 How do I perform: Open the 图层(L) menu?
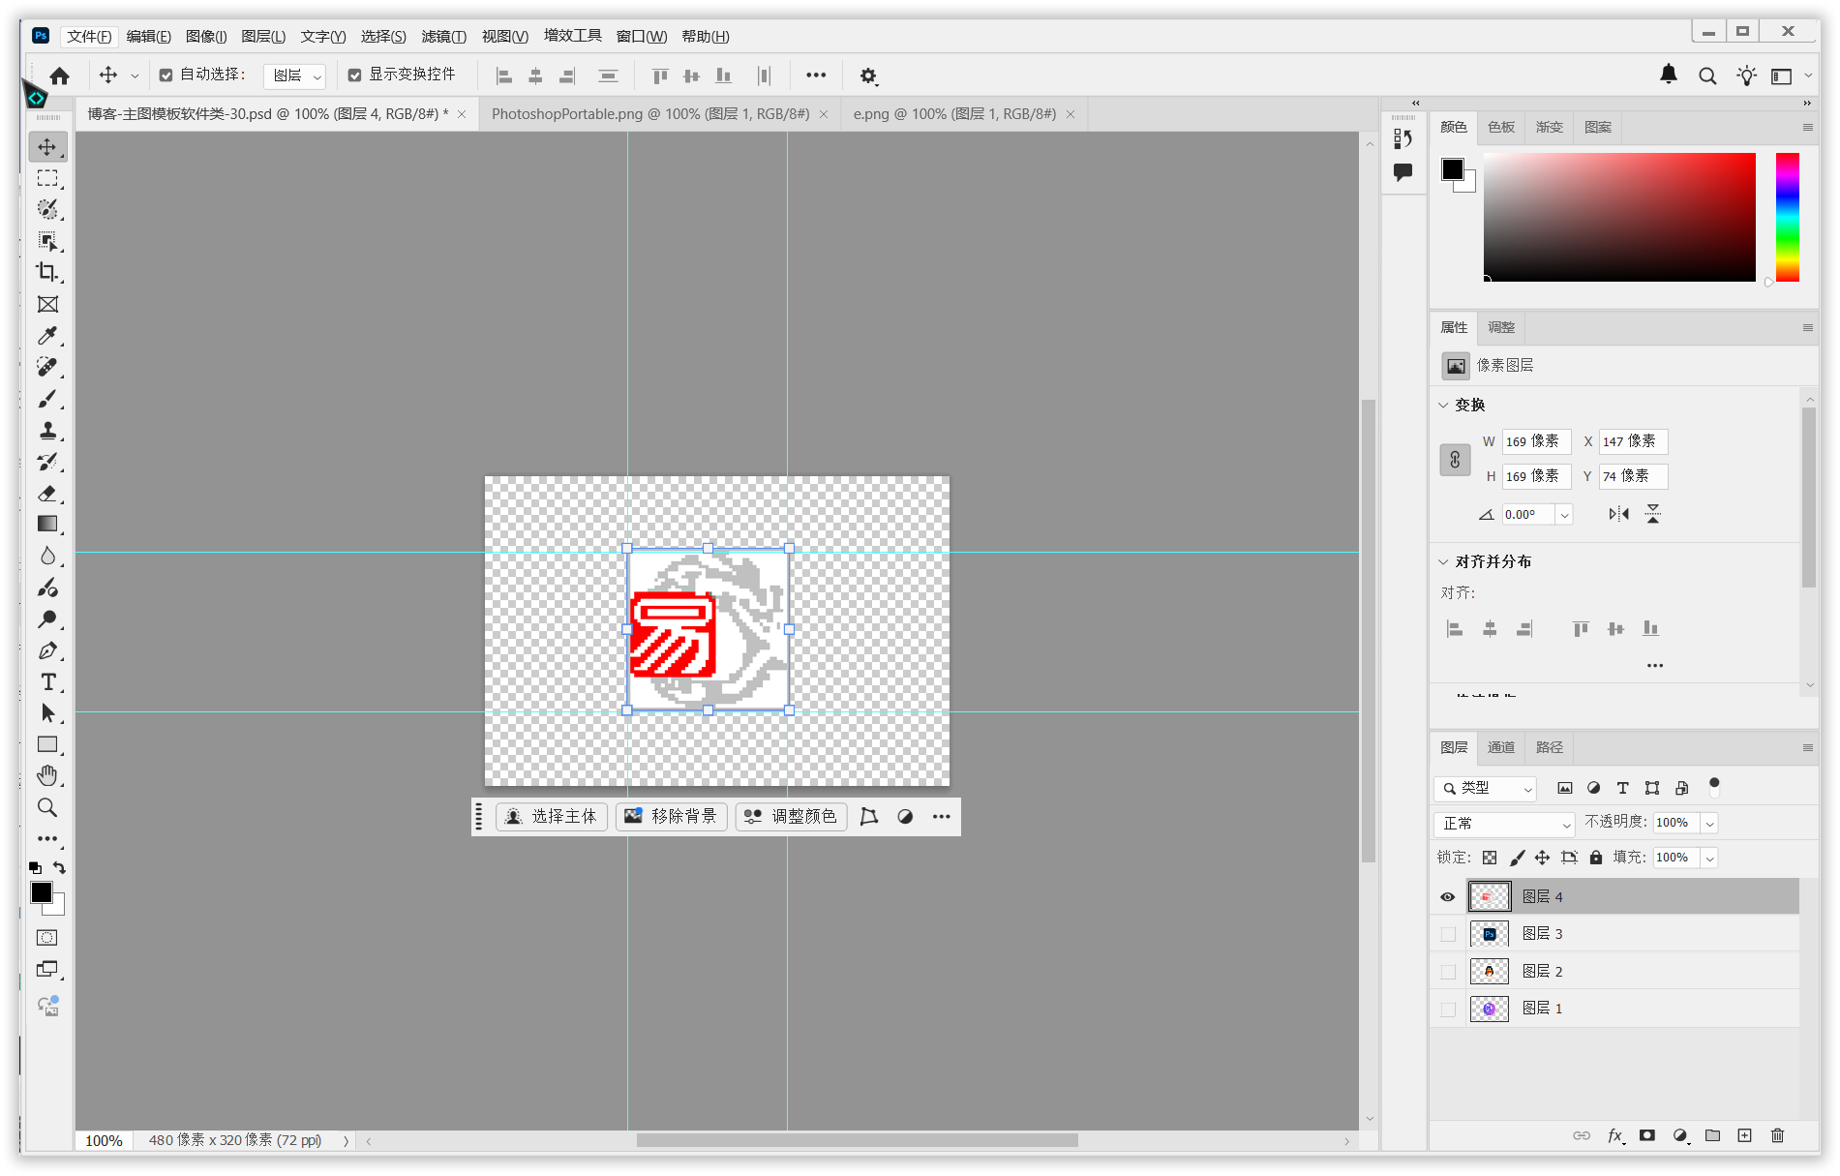tap(263, 37)
